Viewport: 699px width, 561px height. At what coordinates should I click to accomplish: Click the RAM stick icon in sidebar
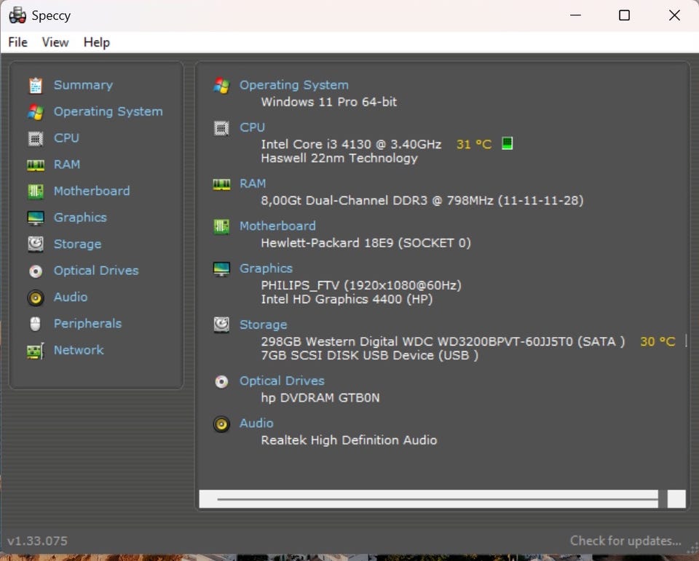point(36,165)
